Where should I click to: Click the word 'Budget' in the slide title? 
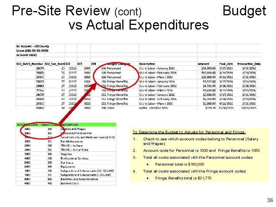[x=244, y=11]
